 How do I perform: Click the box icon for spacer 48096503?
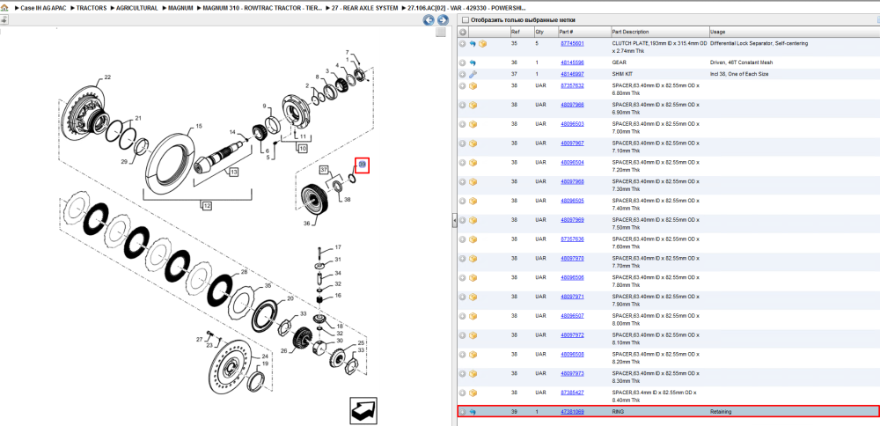pos(473,124)
